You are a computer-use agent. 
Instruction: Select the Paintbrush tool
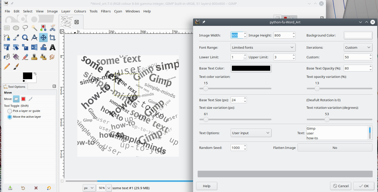pos(16,66)
